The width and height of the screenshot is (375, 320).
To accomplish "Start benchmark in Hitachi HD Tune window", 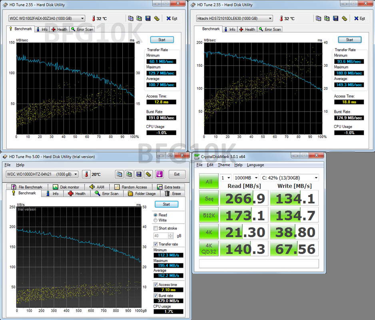I will point(350,40).
